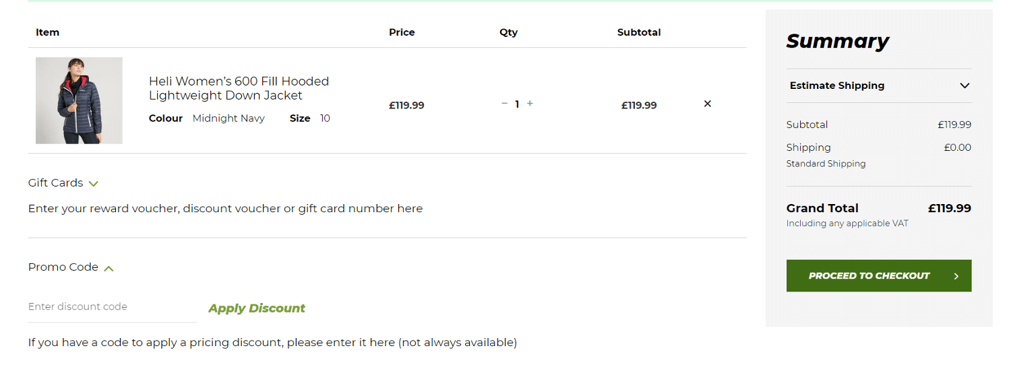Click the Size 10 value
This screenshot has height=369, width=1011.
[325, 119]
